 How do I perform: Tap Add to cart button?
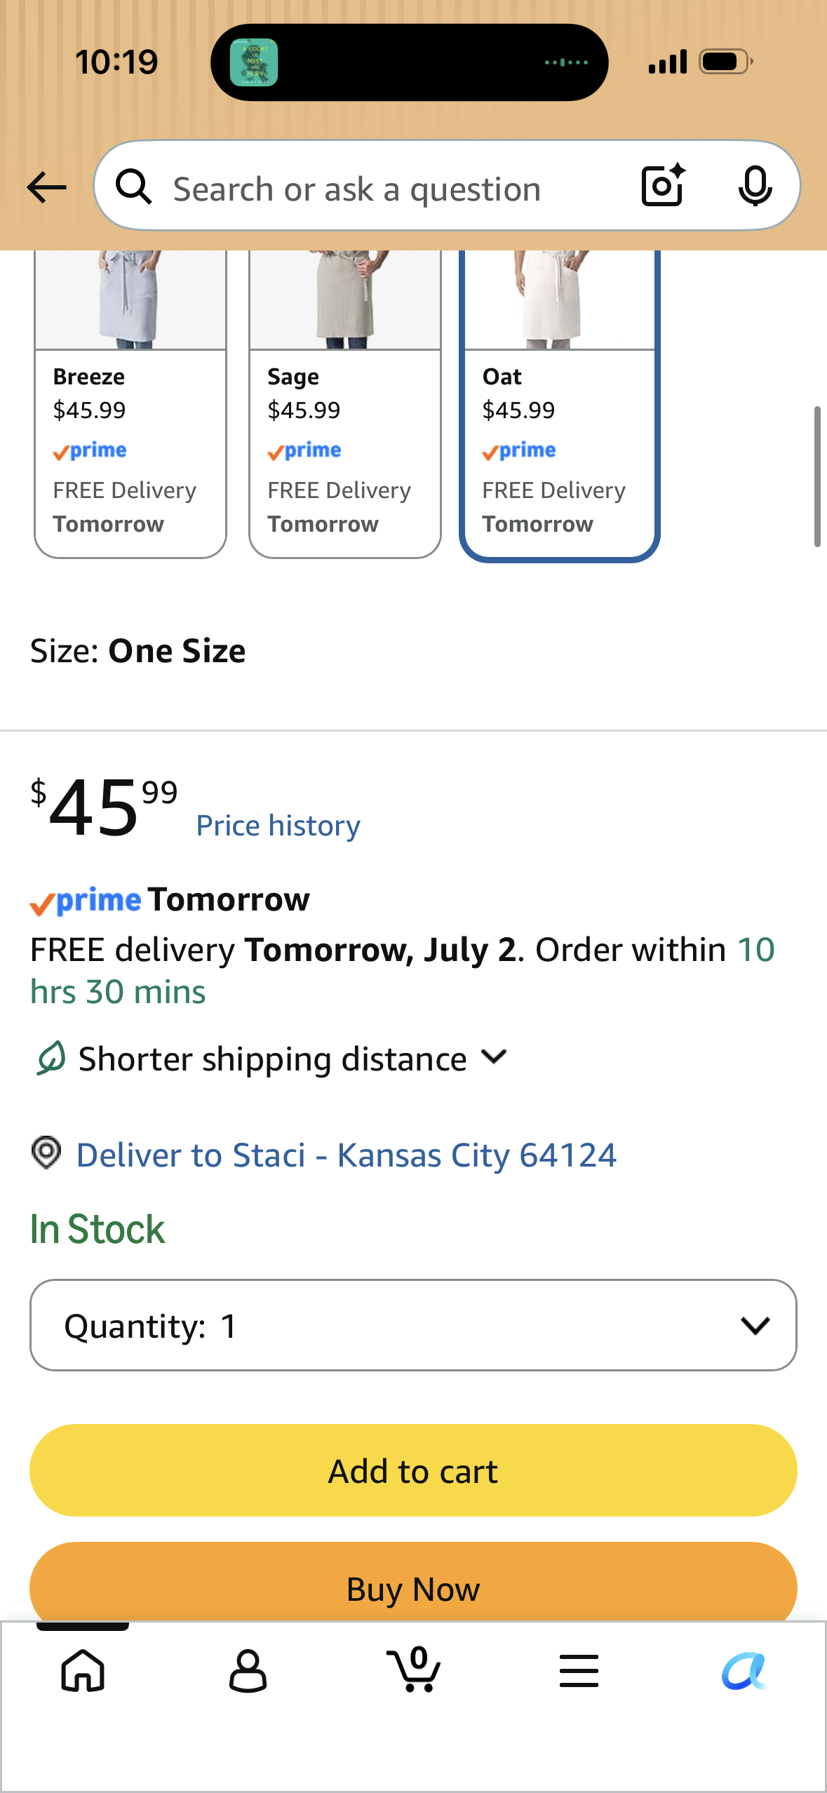pos(413,1470)
